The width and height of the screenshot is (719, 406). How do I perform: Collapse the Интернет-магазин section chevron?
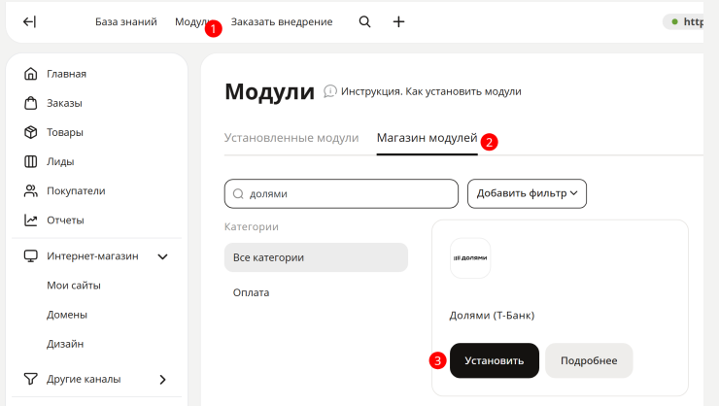click(x=163, y=256)
